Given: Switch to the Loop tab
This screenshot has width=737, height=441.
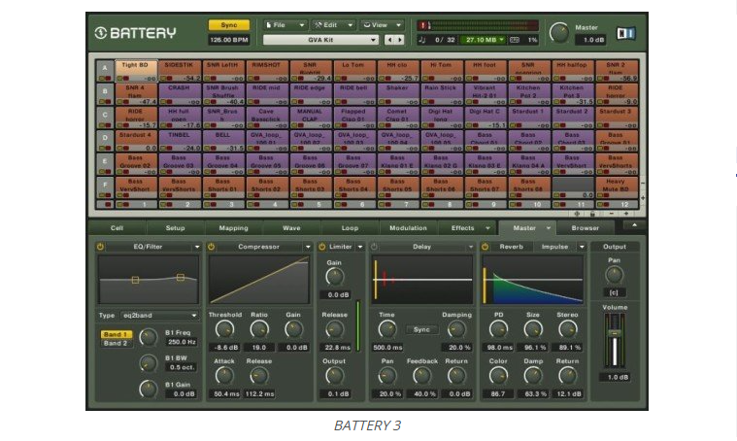Looking at the screenshot, I should pos(350,228).
